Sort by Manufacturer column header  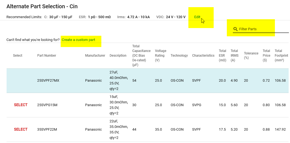95,56
